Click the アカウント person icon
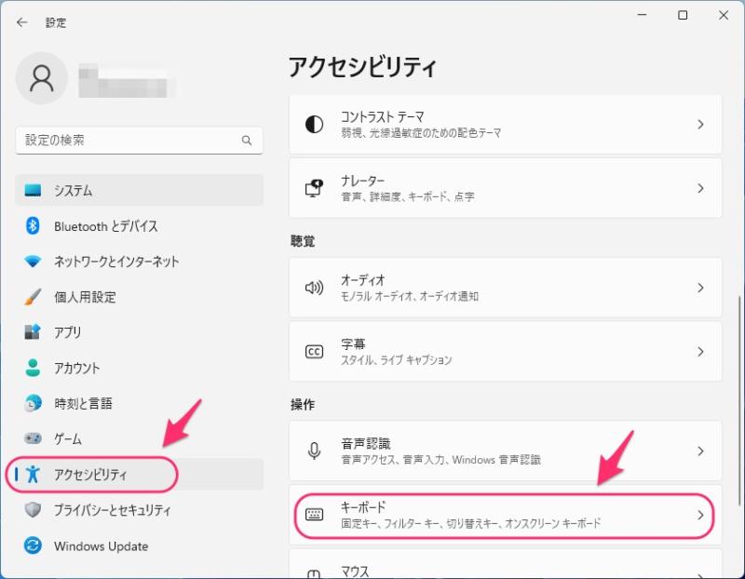745x579 pixels. tap(33, 368)
